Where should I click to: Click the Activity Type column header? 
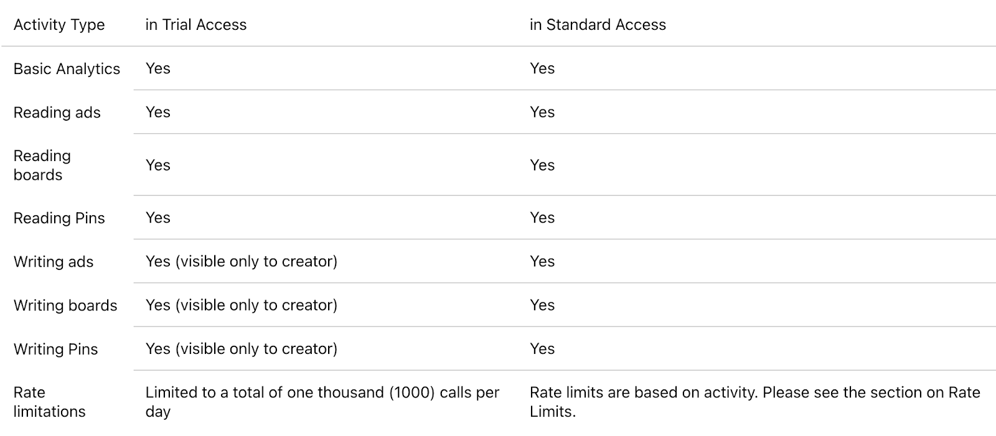coord(59,25)
